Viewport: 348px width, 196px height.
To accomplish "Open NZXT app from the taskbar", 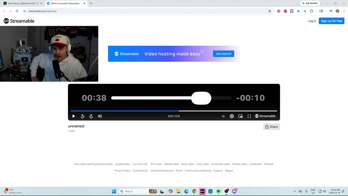I will point(202,191).
